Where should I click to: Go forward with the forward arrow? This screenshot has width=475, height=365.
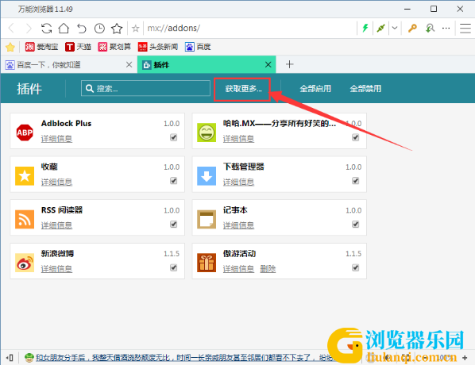29,29
